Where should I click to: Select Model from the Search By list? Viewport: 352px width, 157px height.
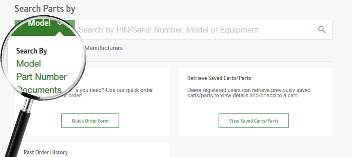point(29,64)
